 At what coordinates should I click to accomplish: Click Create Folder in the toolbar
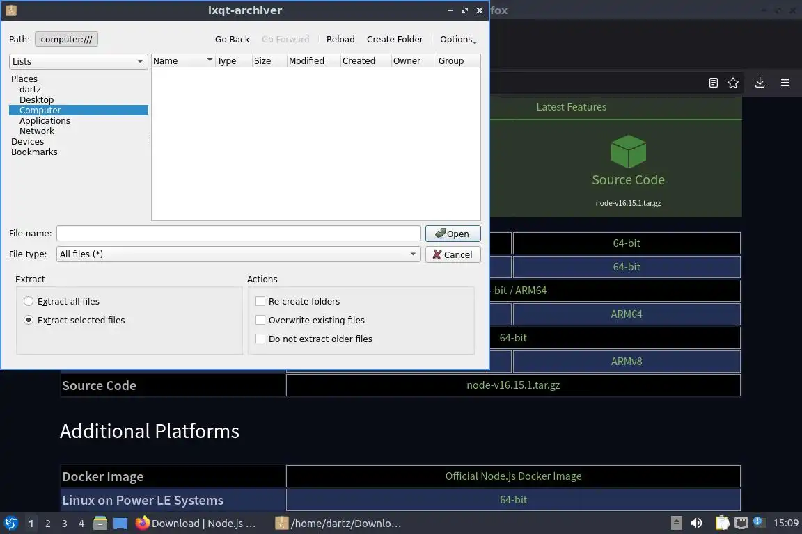click(395, 40)
